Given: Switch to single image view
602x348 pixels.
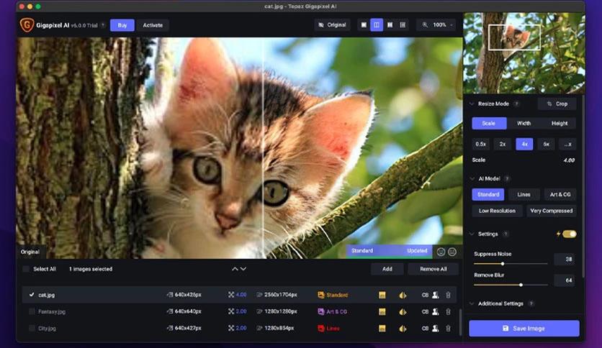Looking at the screenshot, I should [363, 25].
